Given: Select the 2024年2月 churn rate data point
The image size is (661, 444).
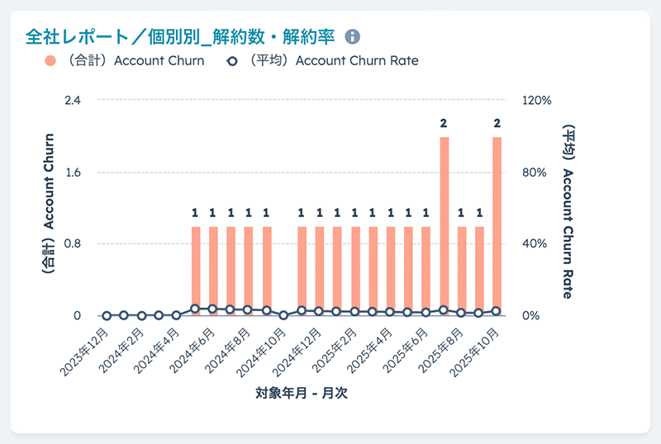Looking at the screenshot, I should pyautogui.click(x=142, y=315).
